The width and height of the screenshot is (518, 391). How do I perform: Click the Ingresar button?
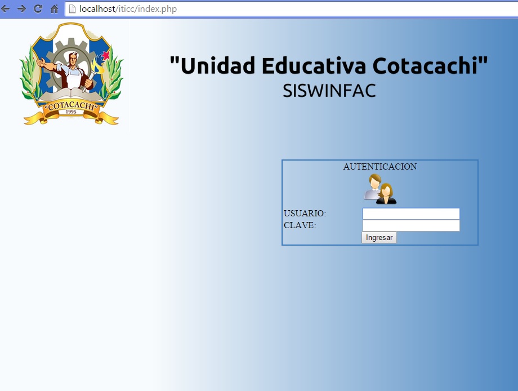pos(379,237)
